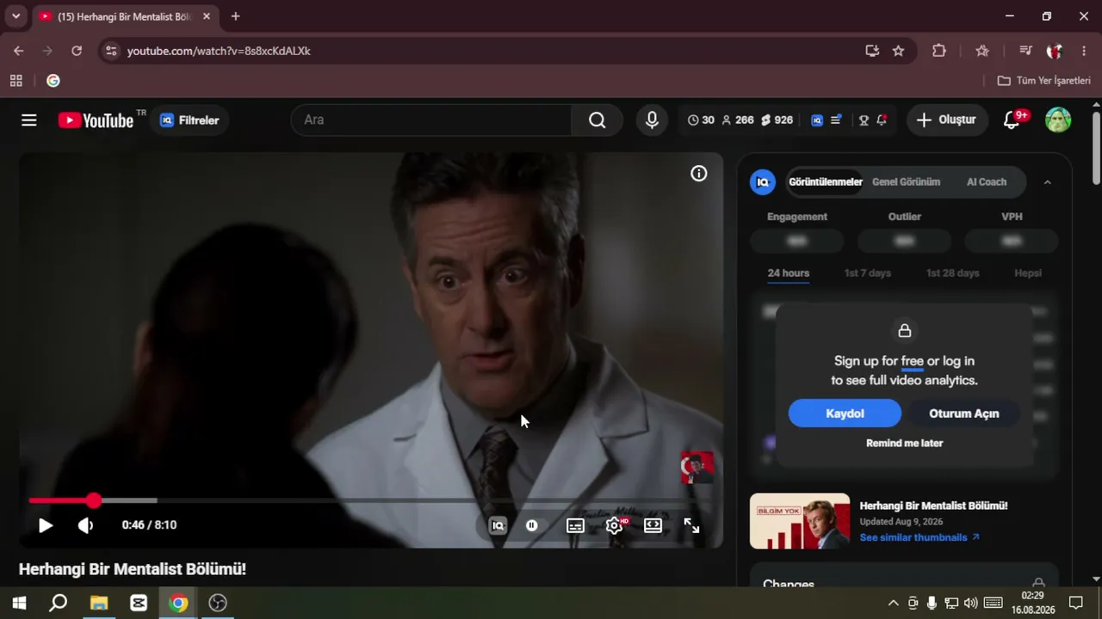Focus the Ara search field
Viewport: 1102px width, 619px height.
(430, 120)
